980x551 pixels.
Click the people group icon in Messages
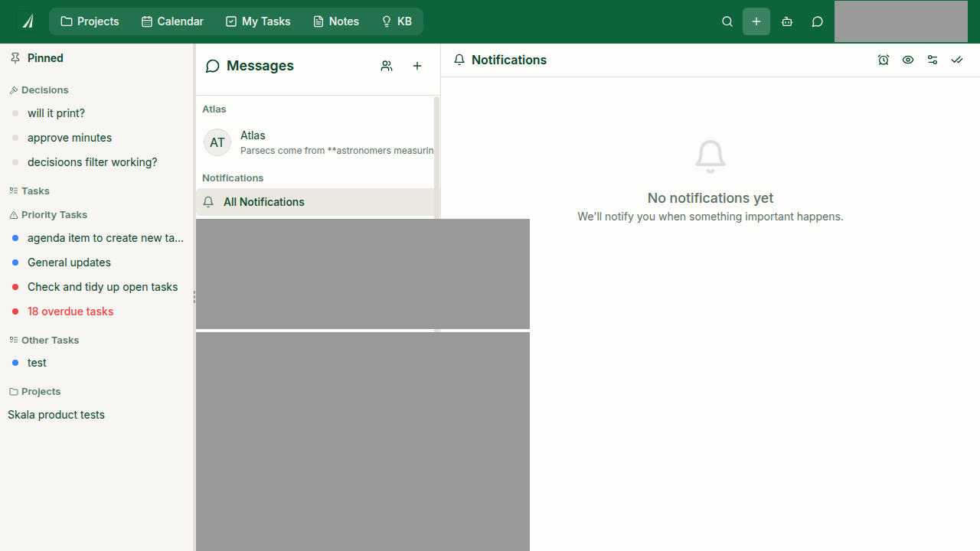[387, 66]
